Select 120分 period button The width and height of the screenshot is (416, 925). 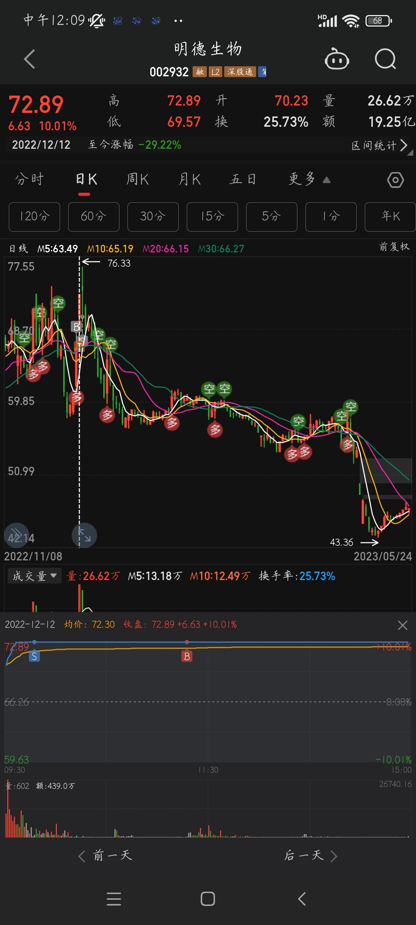coord(34,217)
